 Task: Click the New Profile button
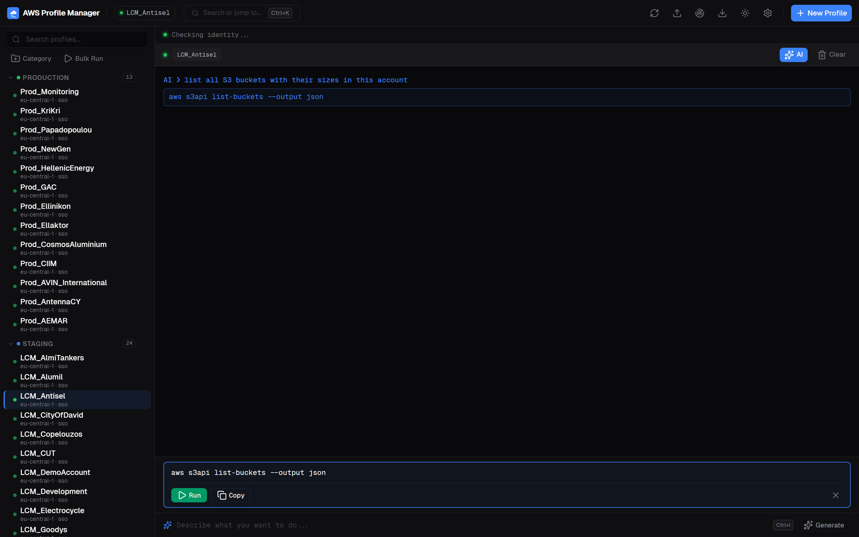[x=821, y=13]
